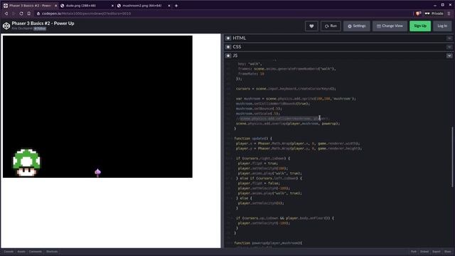The height and width of the screenshot is (256, 455).
Task: Fork this pen
Action: click(414, 252)
